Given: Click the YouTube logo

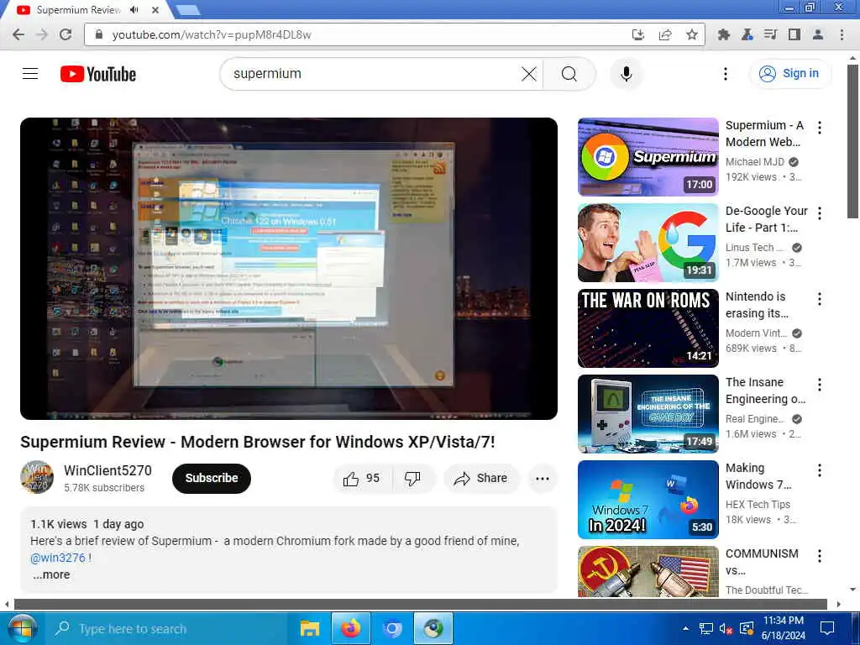Looking at the screenshot, I should coord(98,74).
